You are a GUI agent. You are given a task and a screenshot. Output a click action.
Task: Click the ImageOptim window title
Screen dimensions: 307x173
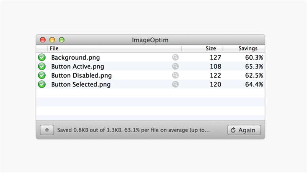pos(150,40)
